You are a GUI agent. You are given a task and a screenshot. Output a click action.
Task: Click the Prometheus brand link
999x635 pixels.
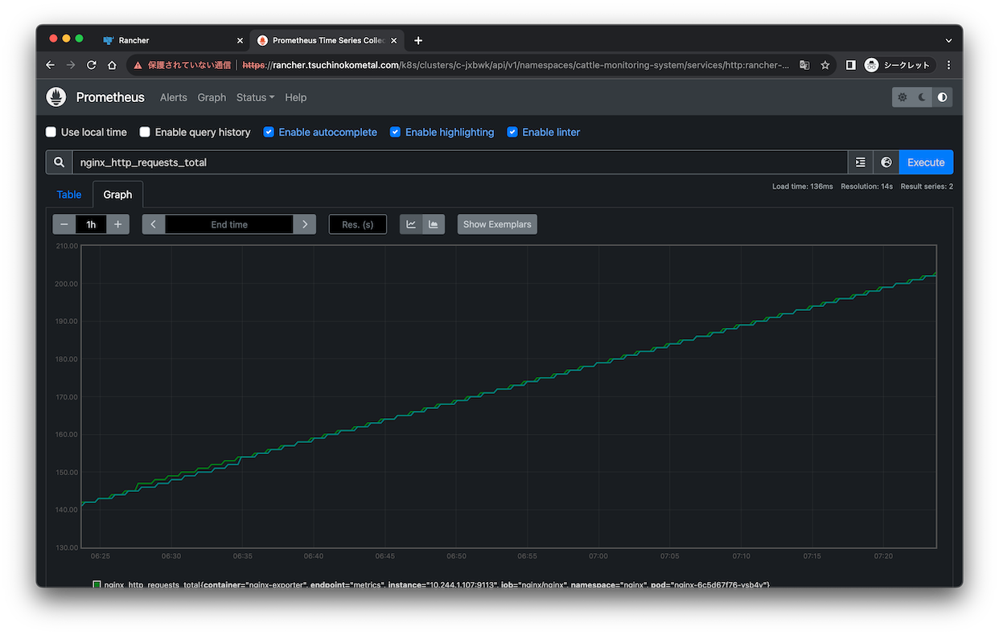click(110, 97)
